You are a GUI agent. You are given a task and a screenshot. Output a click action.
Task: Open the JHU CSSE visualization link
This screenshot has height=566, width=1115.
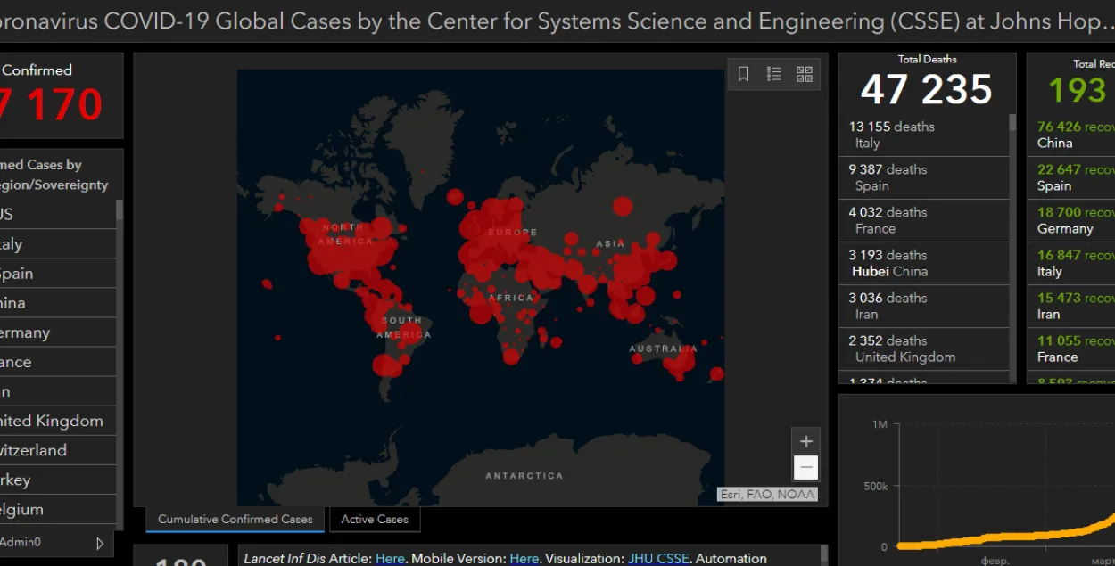[658, 559]
